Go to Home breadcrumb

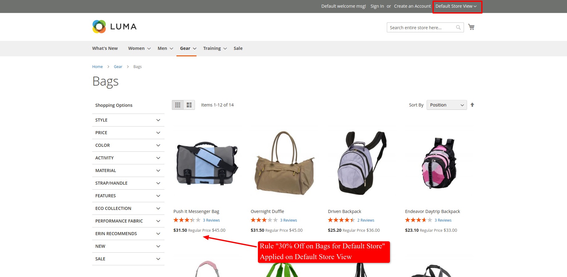pyautogui.click(x=97, y=67)
